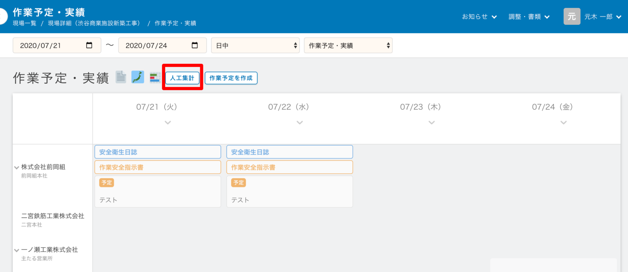Collapse the 一ノ瀬工業株式会社 row
This screenshot has width=628, height=272.
pyautogui.click(x=16, y=250)
